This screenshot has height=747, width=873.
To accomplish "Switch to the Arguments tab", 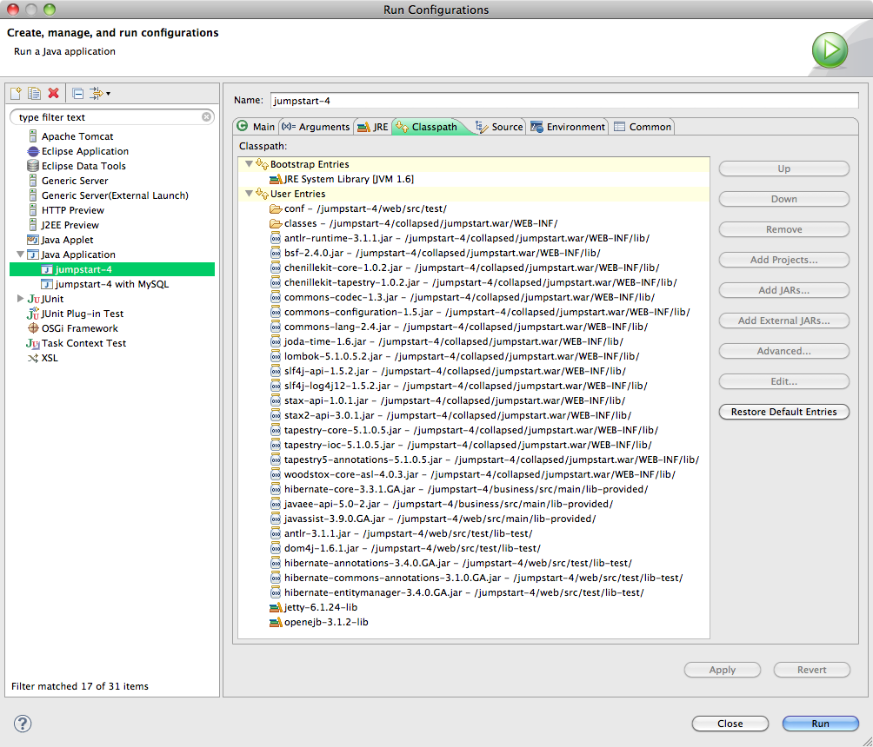I will (x=316, y=127).
